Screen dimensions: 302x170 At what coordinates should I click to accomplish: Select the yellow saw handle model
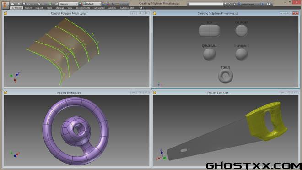(266, 121)
